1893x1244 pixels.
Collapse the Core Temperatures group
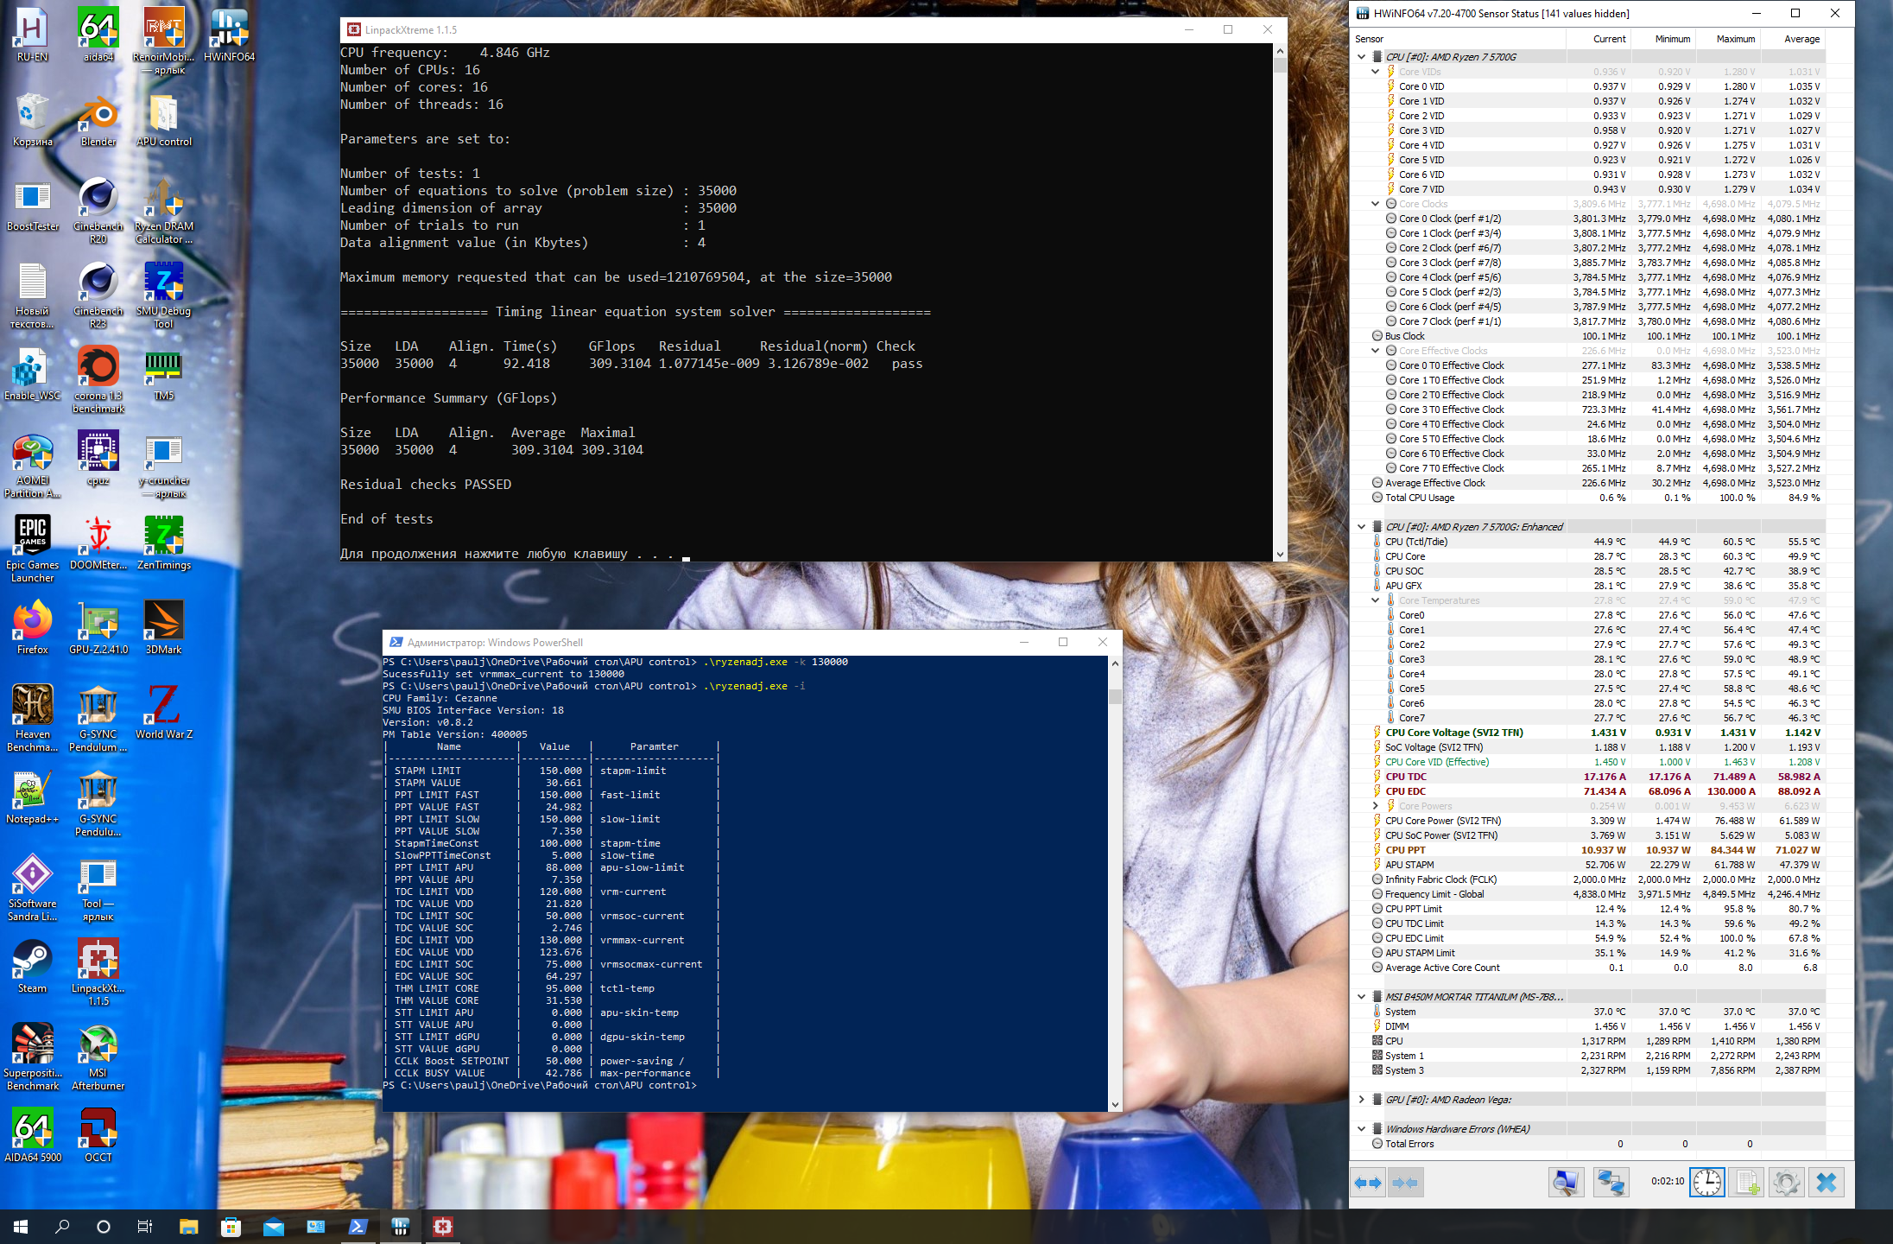(x=1376, y=600)
